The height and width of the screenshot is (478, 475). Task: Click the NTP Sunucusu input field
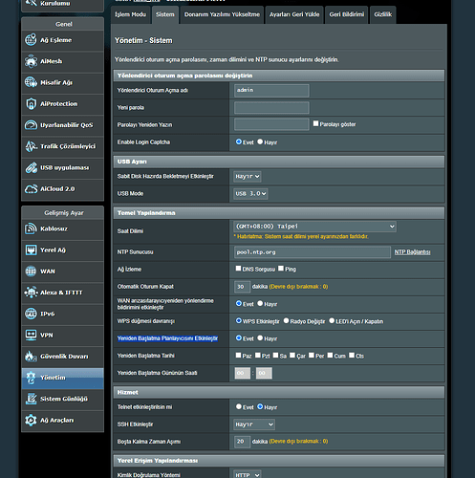[x=313, y=252]
